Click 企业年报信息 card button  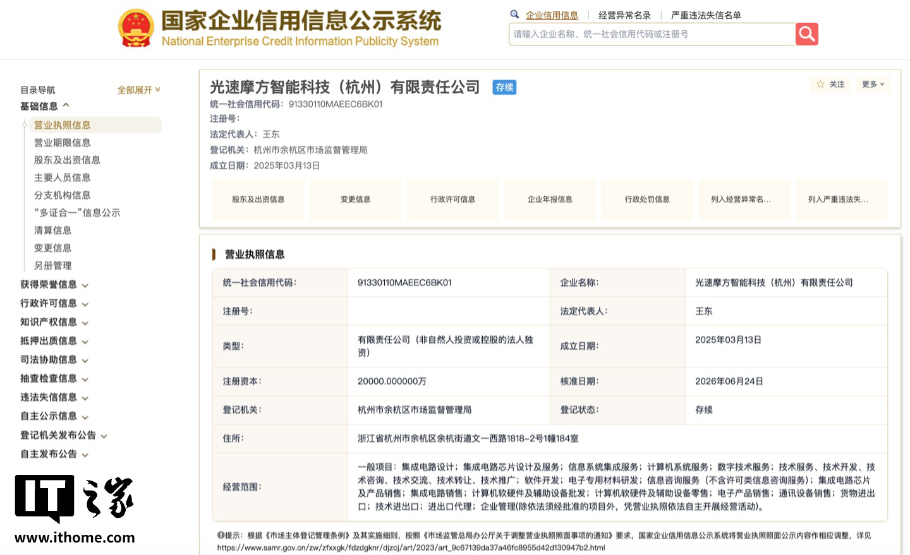[x=550, y=200]
